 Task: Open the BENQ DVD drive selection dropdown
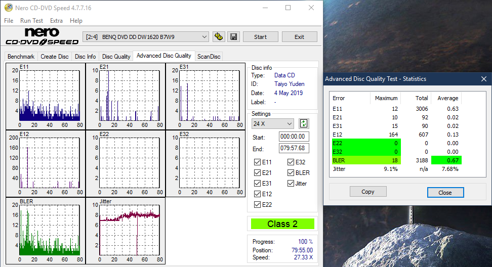coord(146,37)
